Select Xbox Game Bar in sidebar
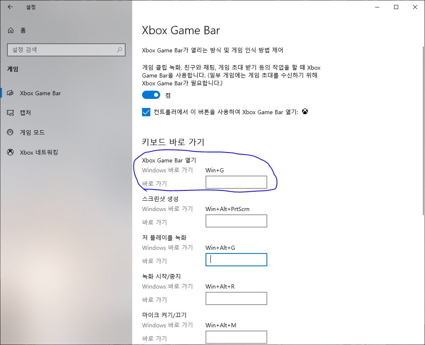 66,93
